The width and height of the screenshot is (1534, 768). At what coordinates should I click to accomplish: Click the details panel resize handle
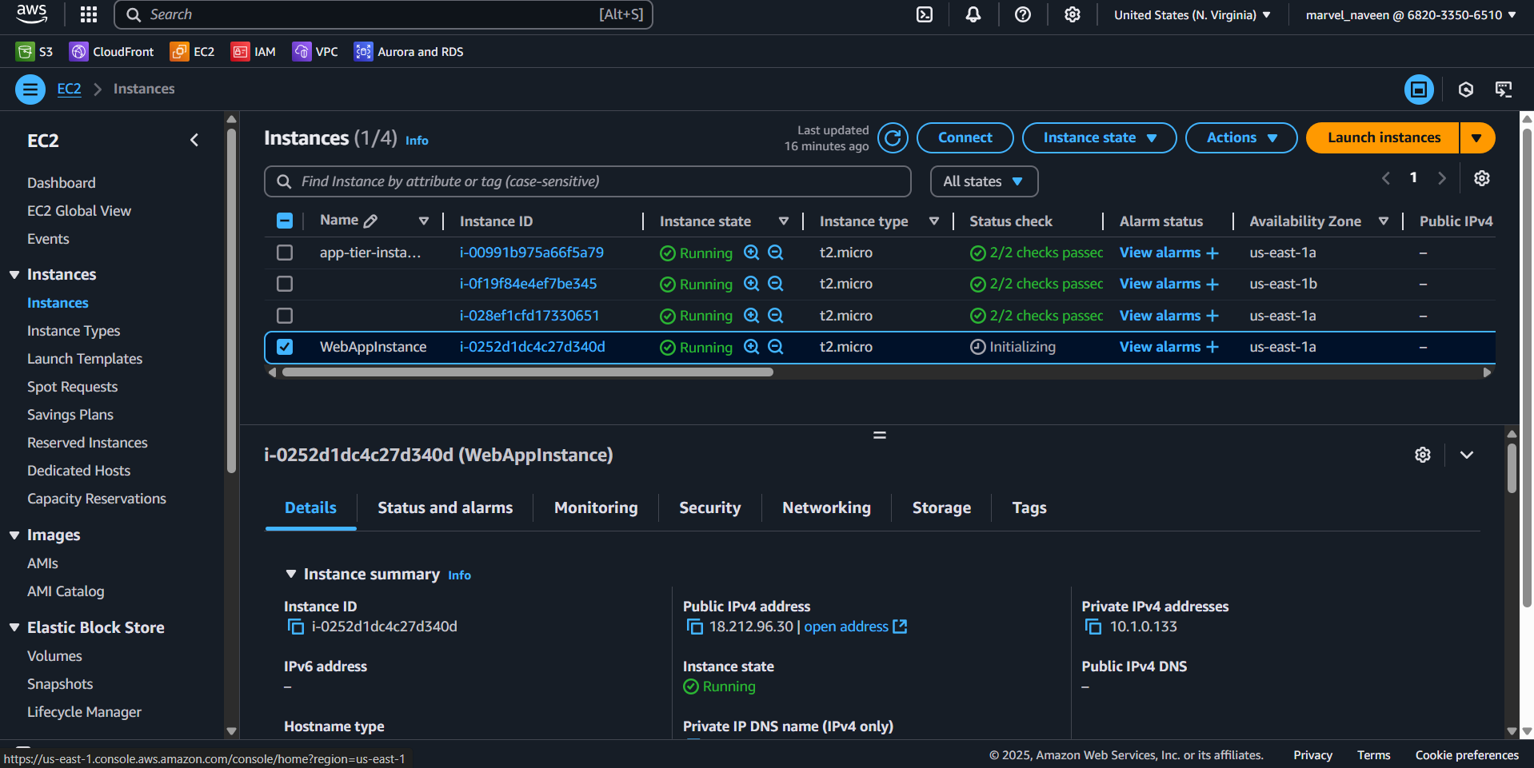point(879,436)
